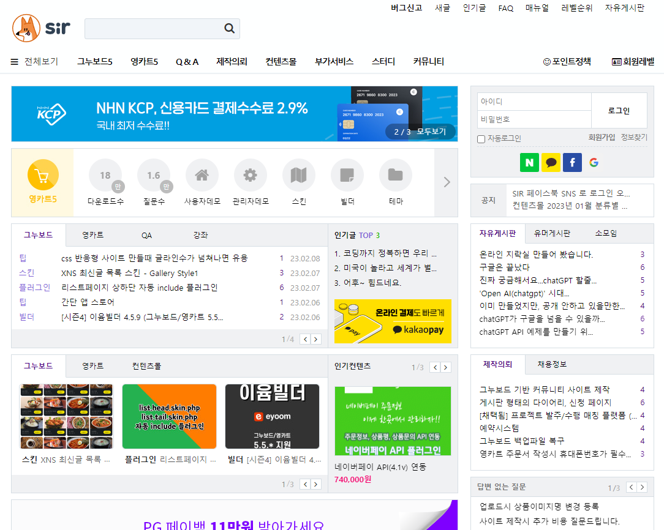Open the Q&A navigation menu

click(187, 62)
